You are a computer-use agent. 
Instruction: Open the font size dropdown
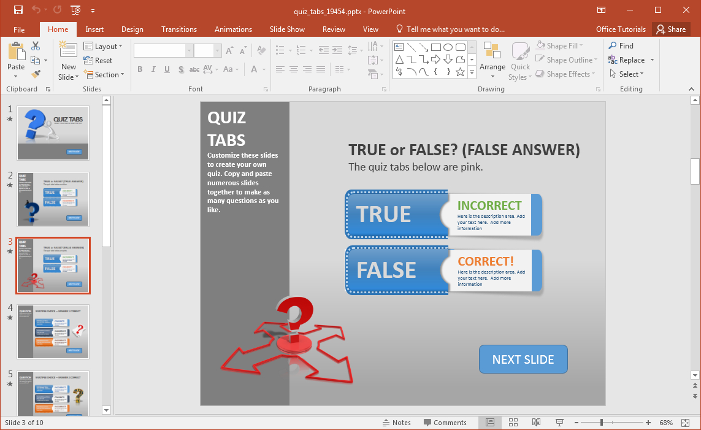coord(217,50)
